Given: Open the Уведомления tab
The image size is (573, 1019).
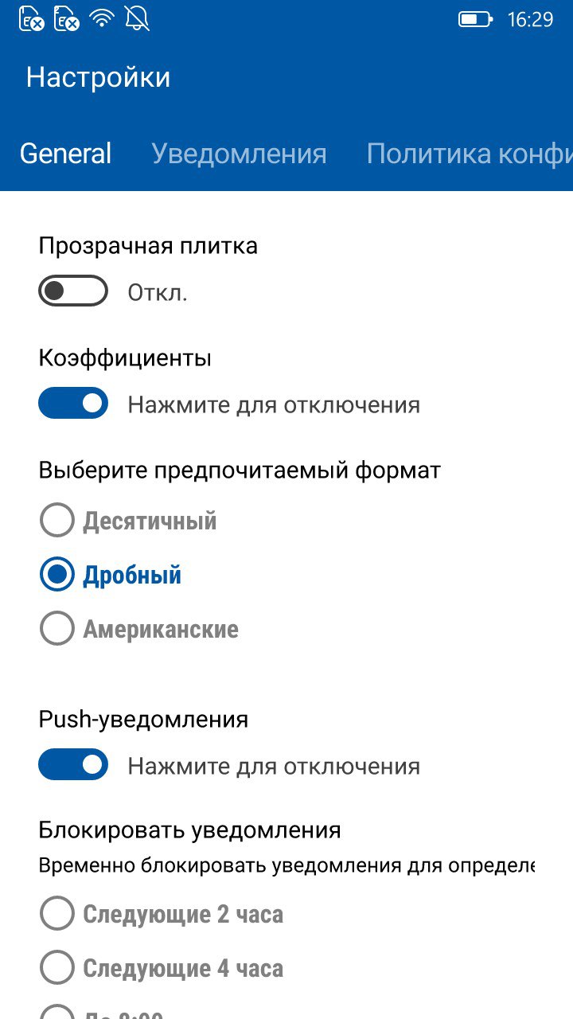Looking at the screenshot, I should click(x=239, y=154).
